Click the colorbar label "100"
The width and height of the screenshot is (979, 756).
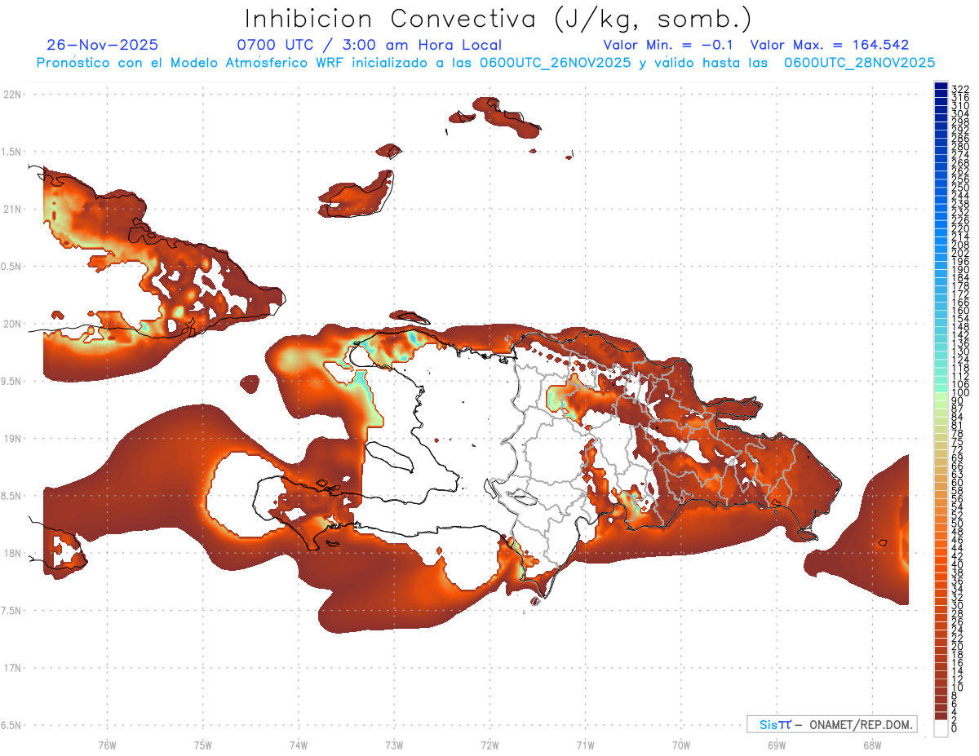(x=959, y=393)
